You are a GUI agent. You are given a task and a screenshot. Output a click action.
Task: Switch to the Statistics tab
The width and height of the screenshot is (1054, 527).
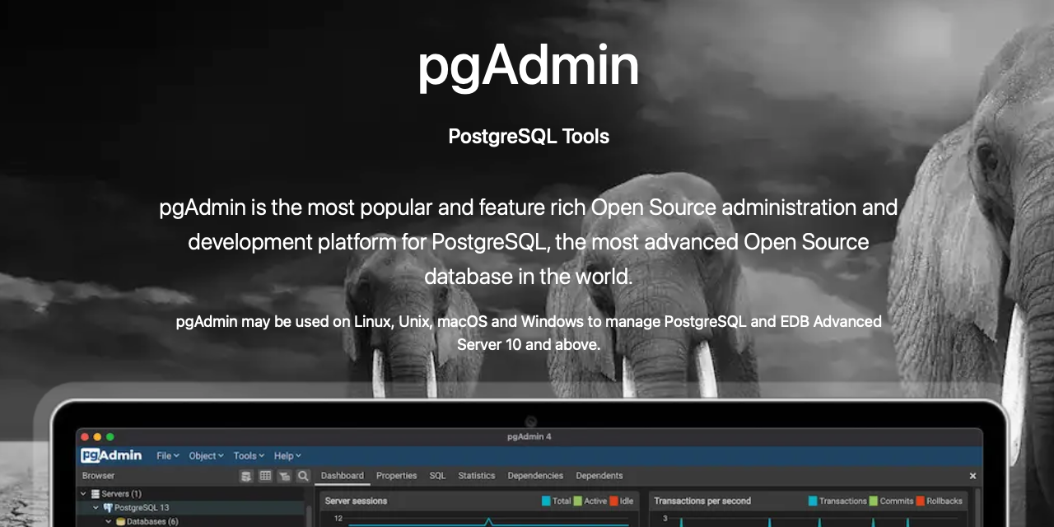click(476, 476)
